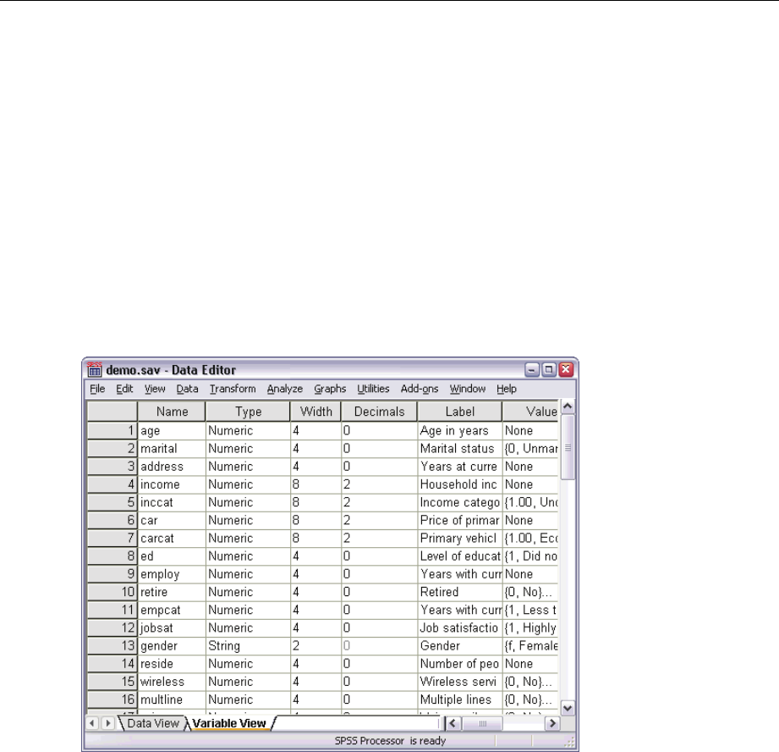Select row header number 13

pos(112,646)
